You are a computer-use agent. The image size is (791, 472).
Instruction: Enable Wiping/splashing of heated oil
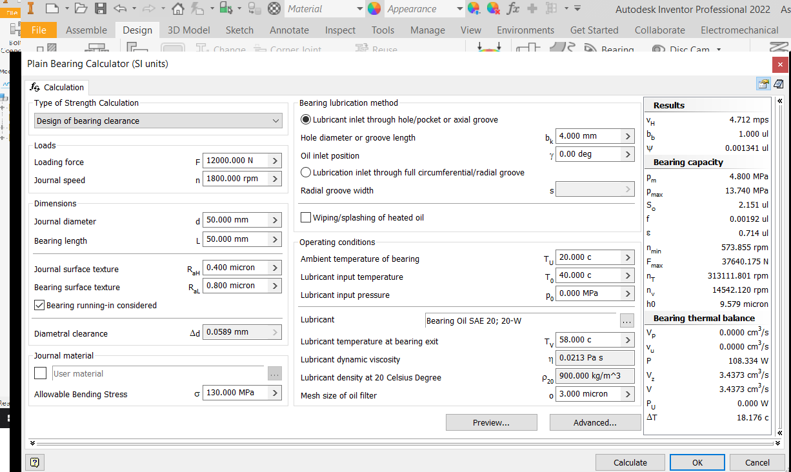tap(306, 217)
